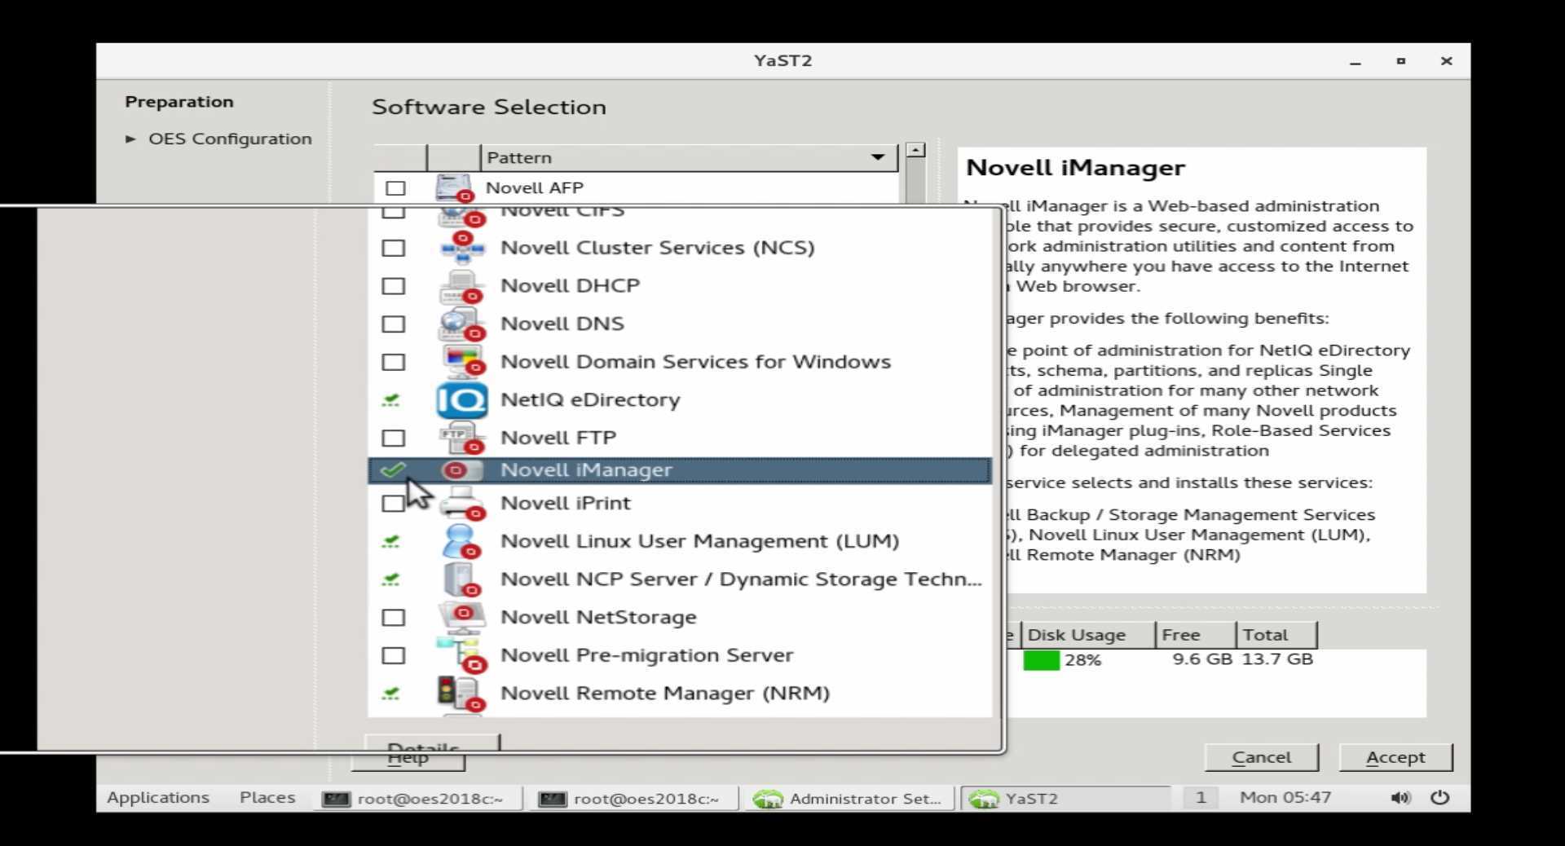Toggle Novell Linux User Management status mark

391,541
